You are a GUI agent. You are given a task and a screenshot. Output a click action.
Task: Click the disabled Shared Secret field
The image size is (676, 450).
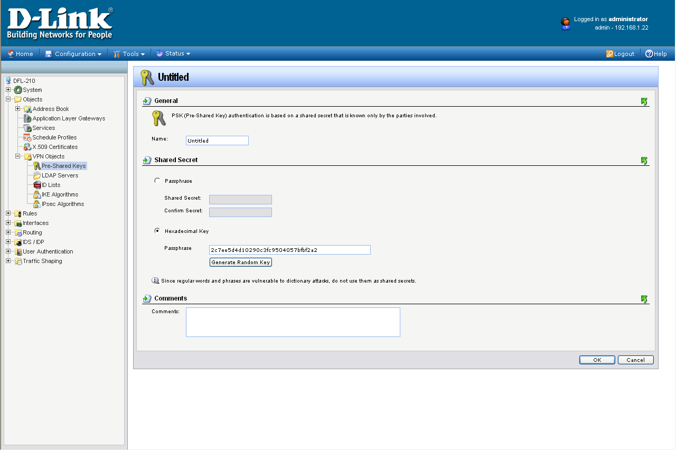point(240,200)
